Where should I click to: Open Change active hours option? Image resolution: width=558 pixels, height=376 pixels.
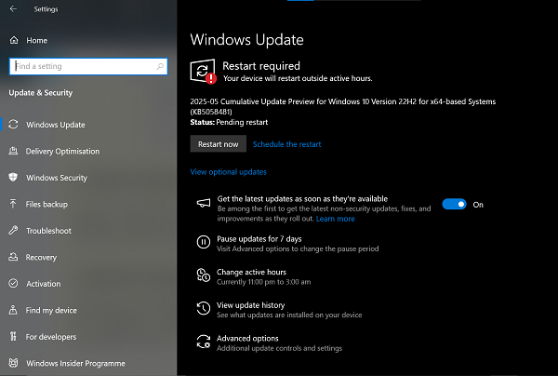(x=251, y=272)
